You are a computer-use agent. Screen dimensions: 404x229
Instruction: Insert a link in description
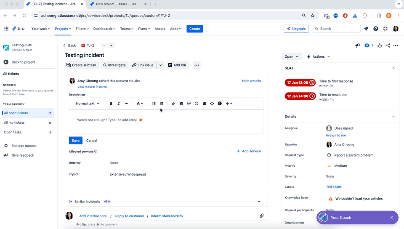click(x=173, y=104)
